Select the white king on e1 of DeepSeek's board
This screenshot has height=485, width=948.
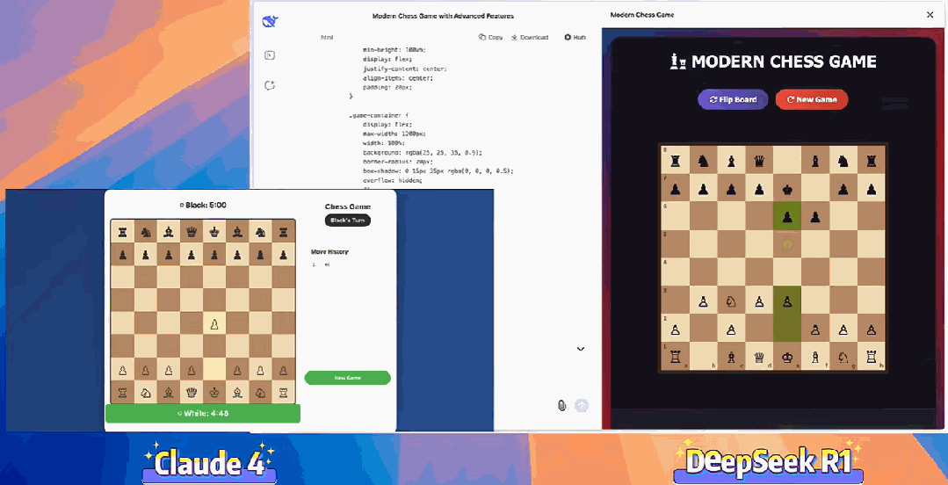787,357
